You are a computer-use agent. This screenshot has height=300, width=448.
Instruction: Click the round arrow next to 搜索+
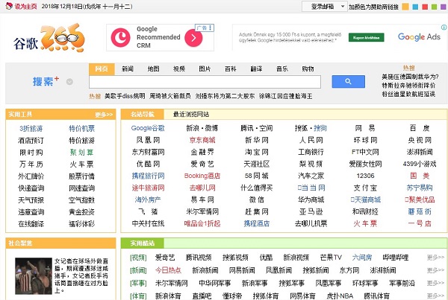pyautogui.click(x=69, y=82)
